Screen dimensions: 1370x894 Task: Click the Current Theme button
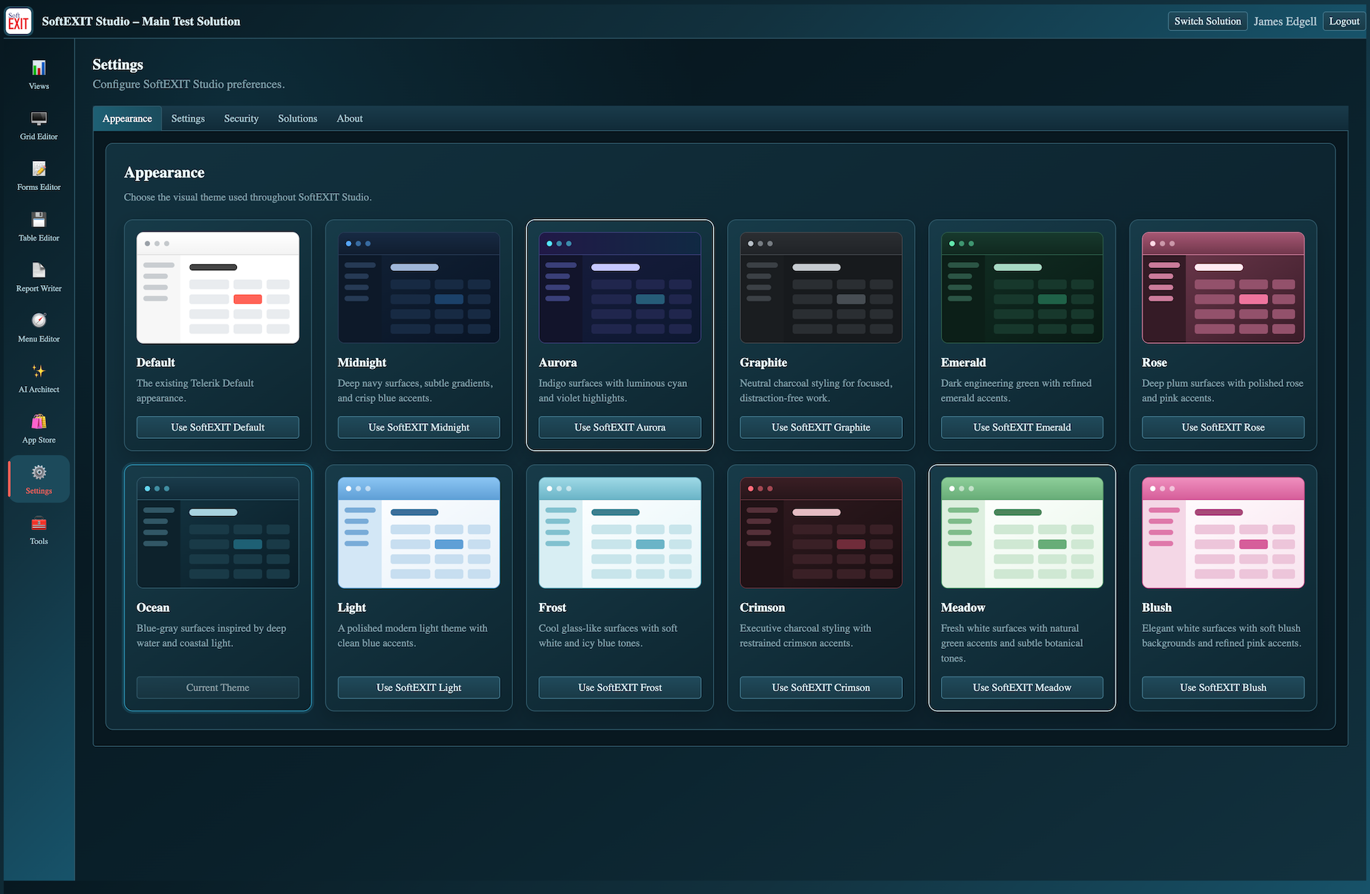(x=218, y=688)
